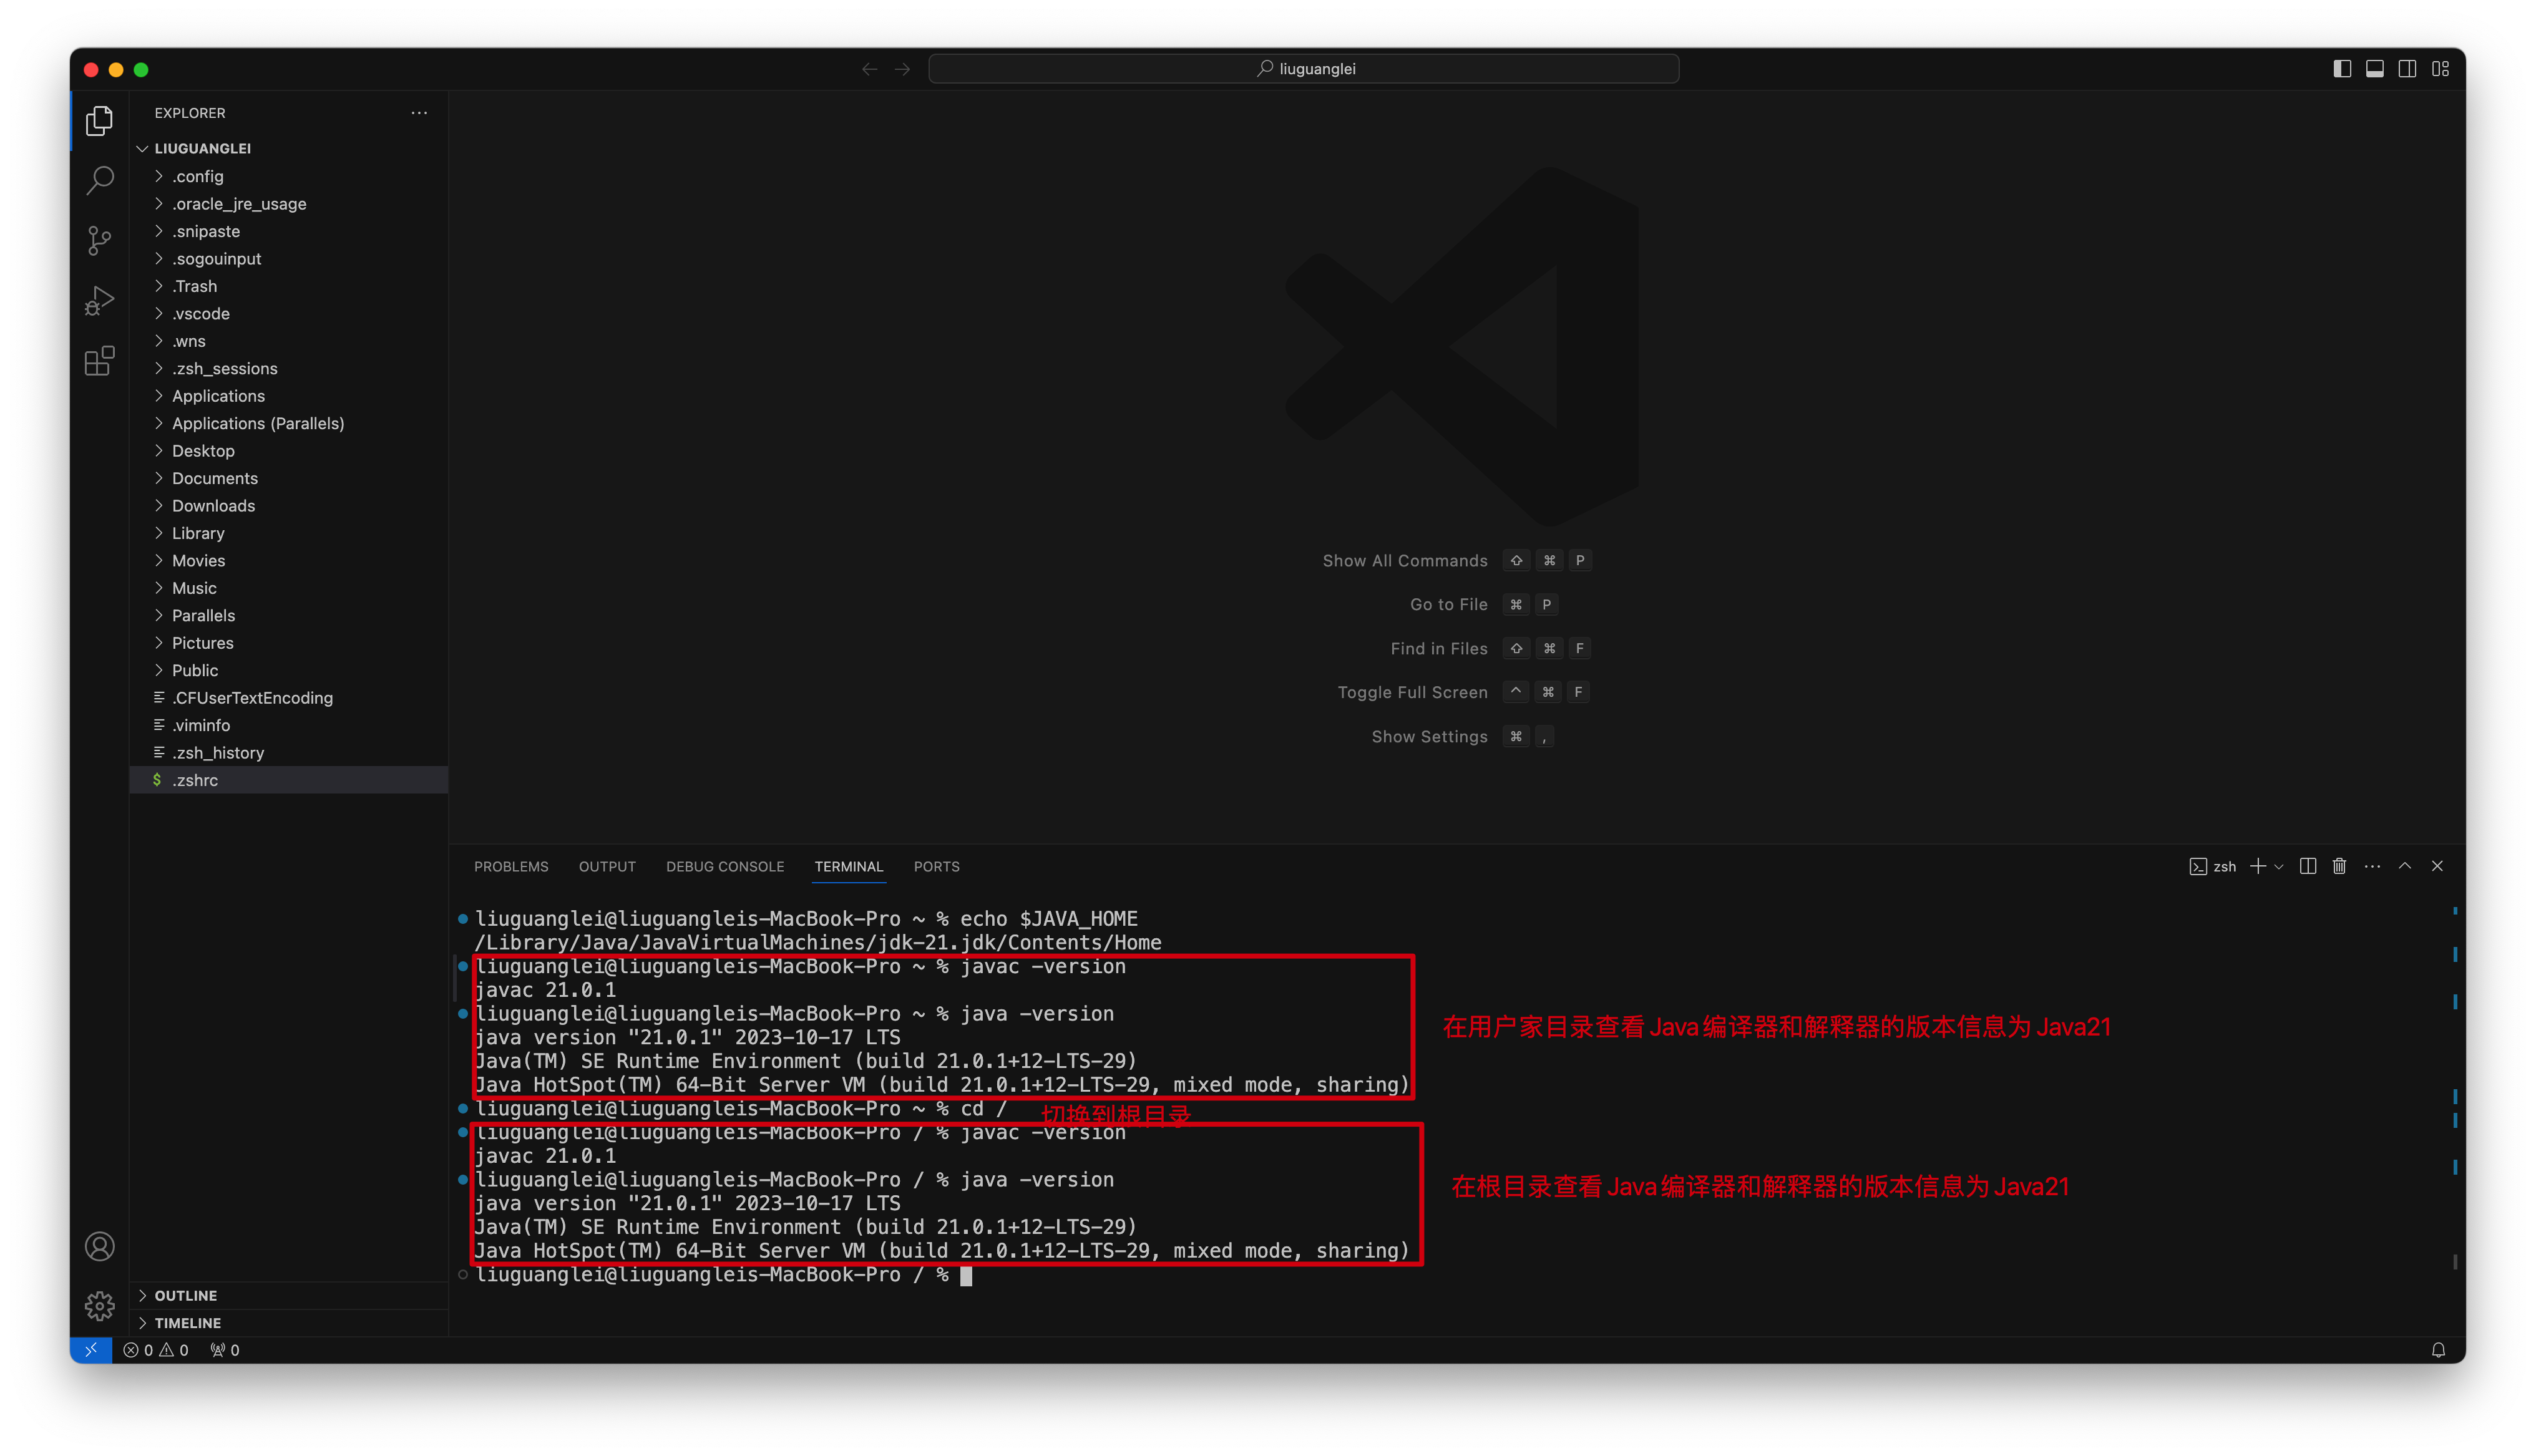Image resolution: width=2536 pixels, height=1456 pixels.
Task: Open Run and Debug view icon
Action: pyautogui.click(x=99, y=300)
